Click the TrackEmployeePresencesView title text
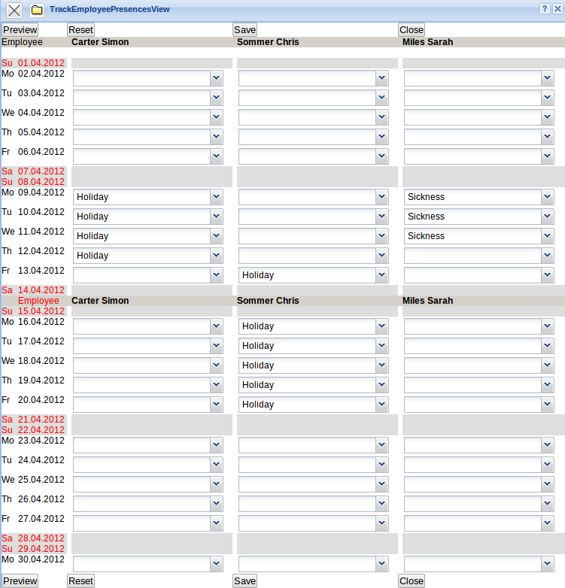This screenshot has height=588, width=565. click(x=110, y=10)
